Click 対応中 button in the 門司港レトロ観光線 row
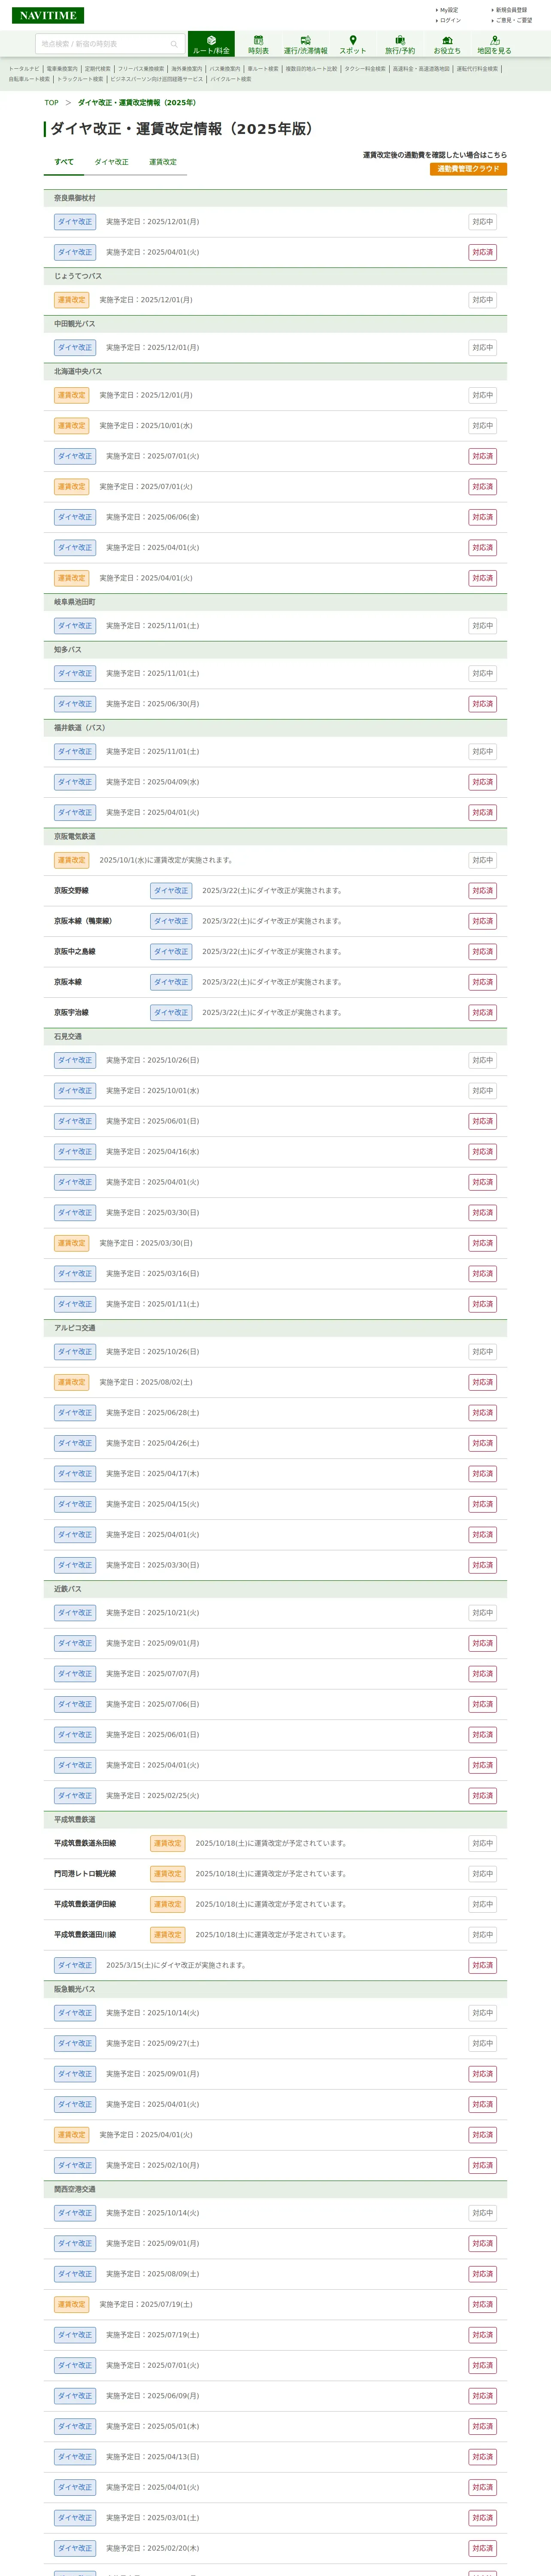This screenshot has width=551, height=2576. point(482,1874)
